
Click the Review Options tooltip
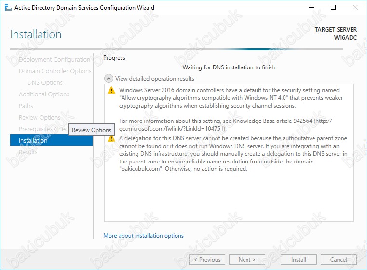coord(92,130)
